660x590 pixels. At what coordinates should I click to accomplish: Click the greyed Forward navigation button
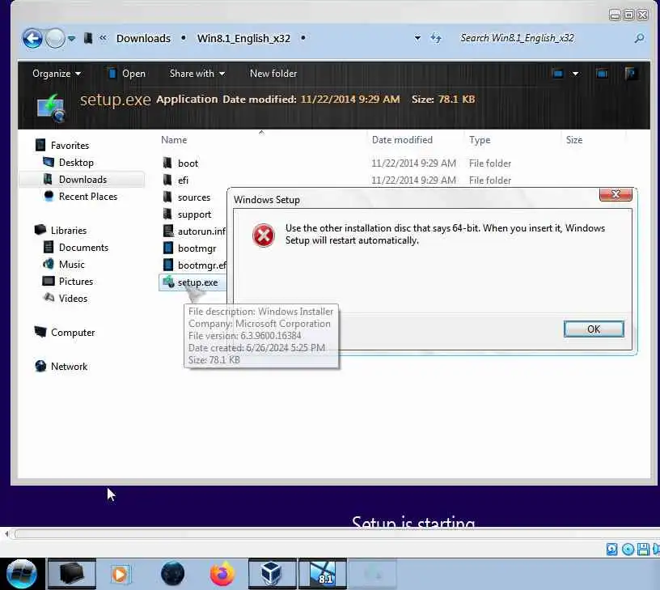pyautogui.click(x=55, y=39)
